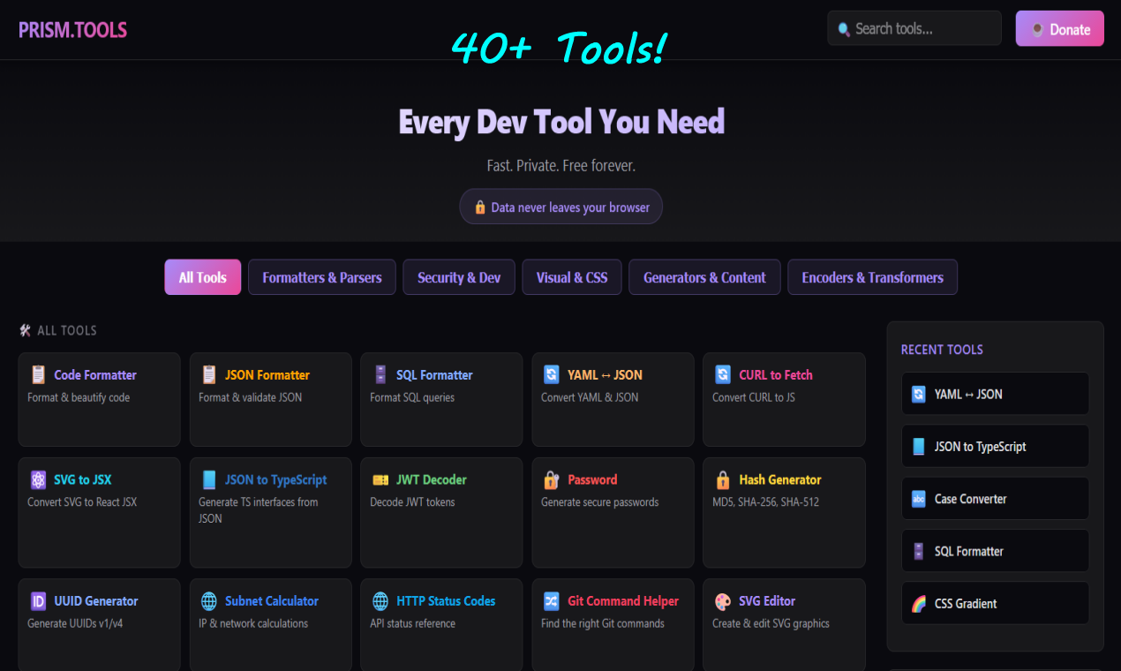Open the CSS Gradient tool swatch

pos(918,603)
